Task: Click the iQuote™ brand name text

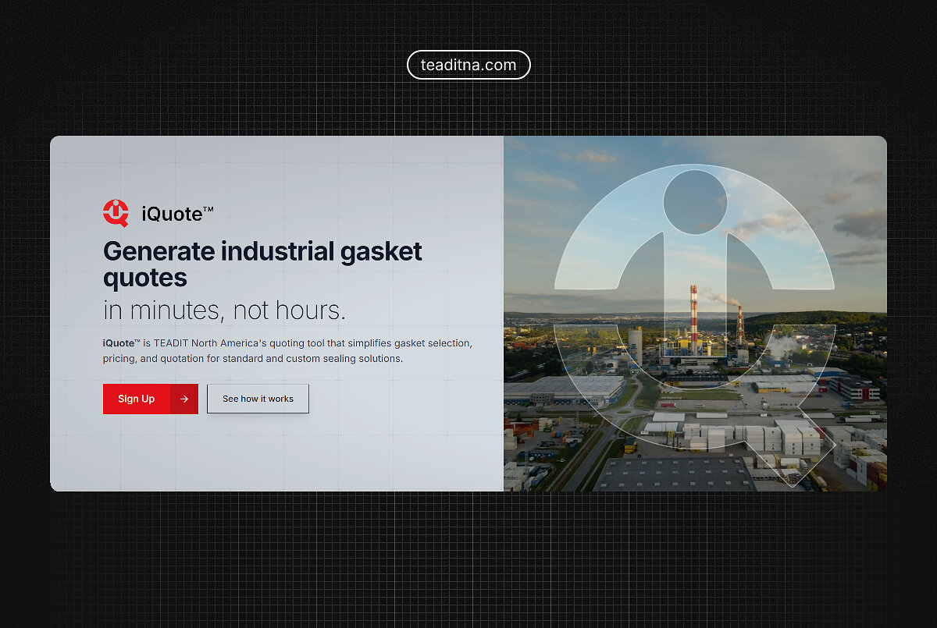Action: point(177,214)
